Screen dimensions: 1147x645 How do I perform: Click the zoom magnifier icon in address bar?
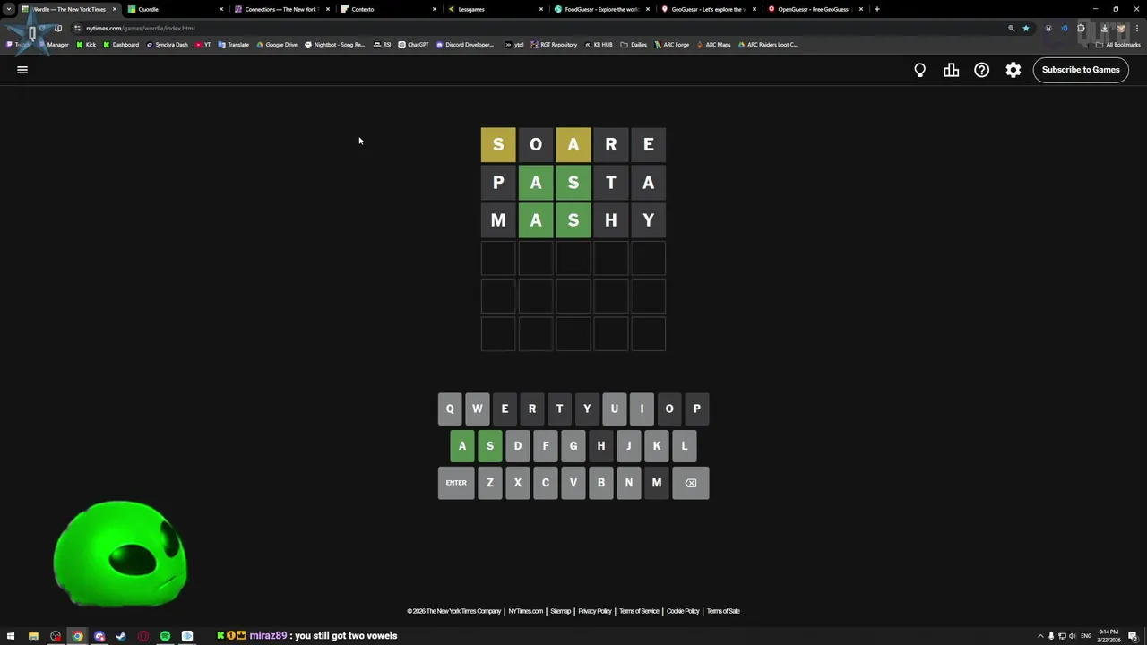[1012, 28]
